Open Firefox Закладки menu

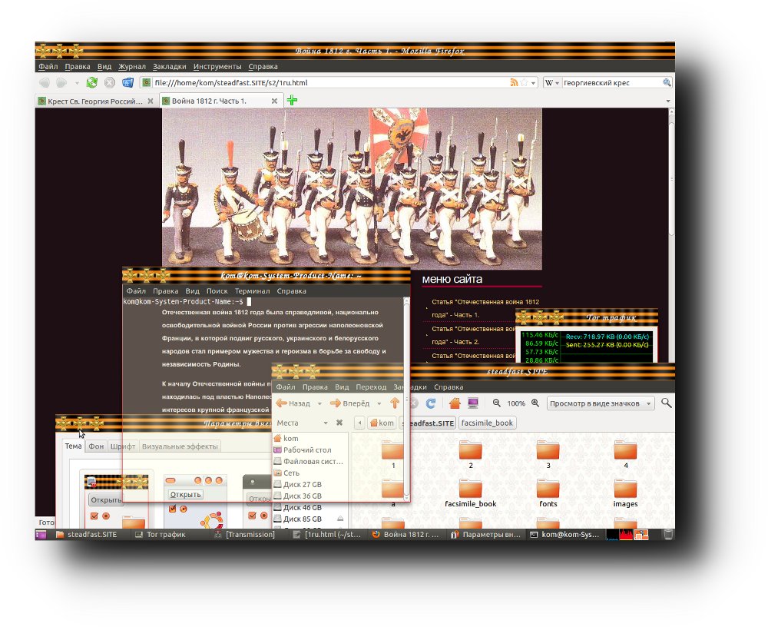coord(170,66)
